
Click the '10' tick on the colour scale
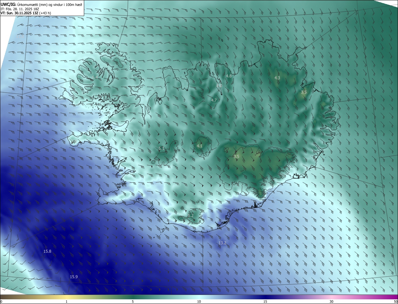pos(199,302)
